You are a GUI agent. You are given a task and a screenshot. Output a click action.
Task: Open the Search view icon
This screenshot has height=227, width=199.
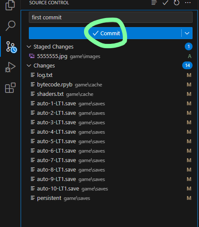(10, 26)
